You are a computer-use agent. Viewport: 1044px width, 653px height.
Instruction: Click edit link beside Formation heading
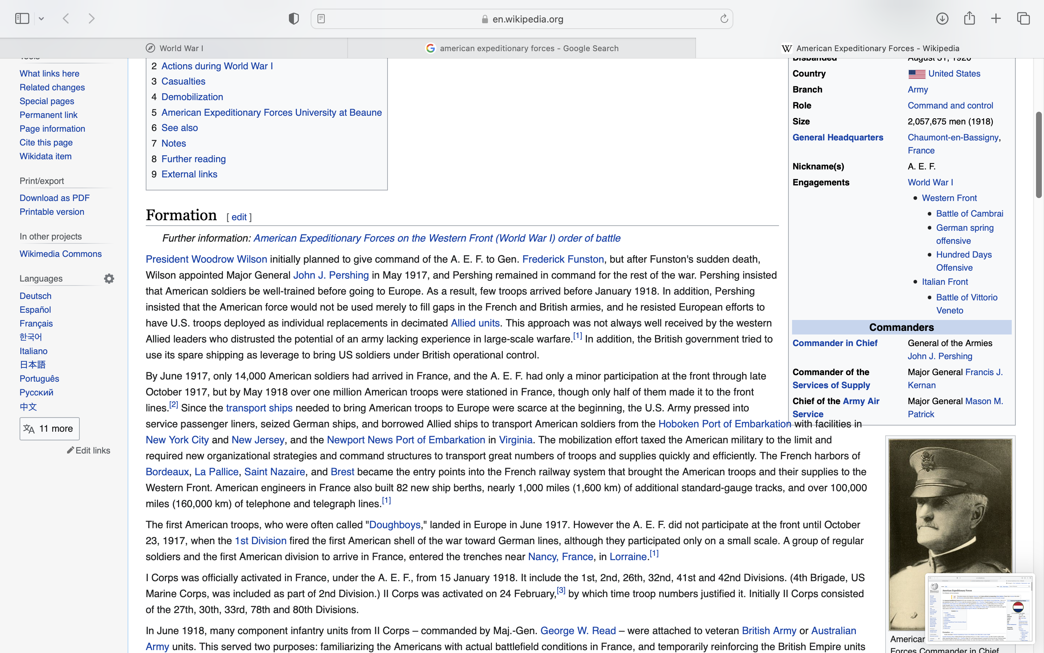pos(239,217)
